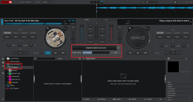Click the filter funnel icon in browser sidebar
This screenshot has height=102, width=193.
click(x=3, y=66)
